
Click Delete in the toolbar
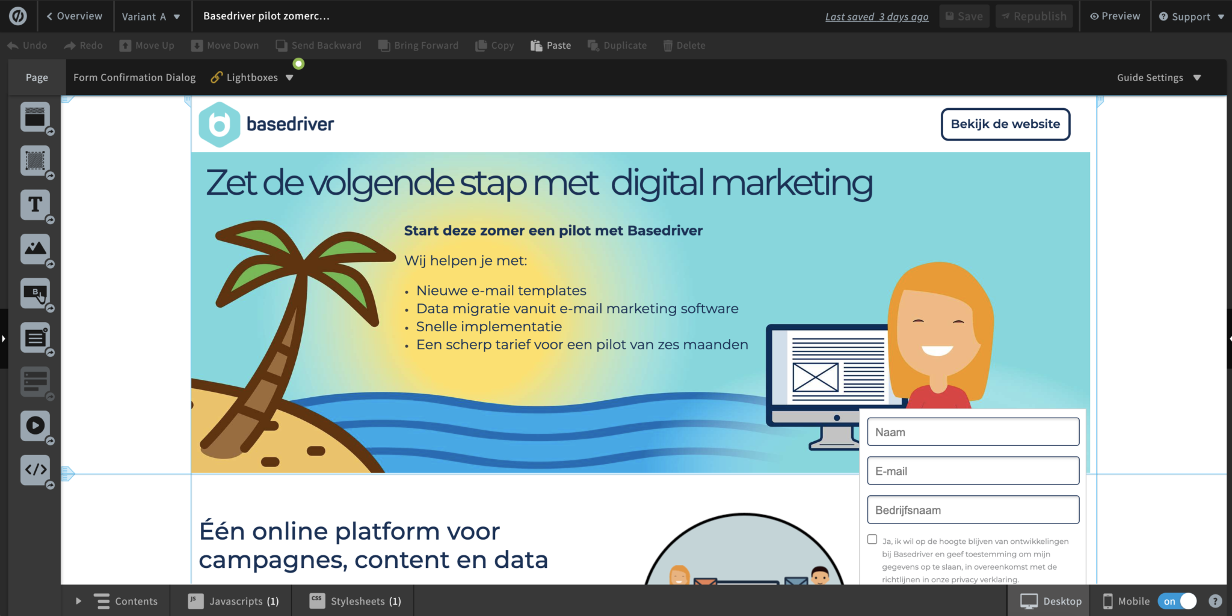684,46
